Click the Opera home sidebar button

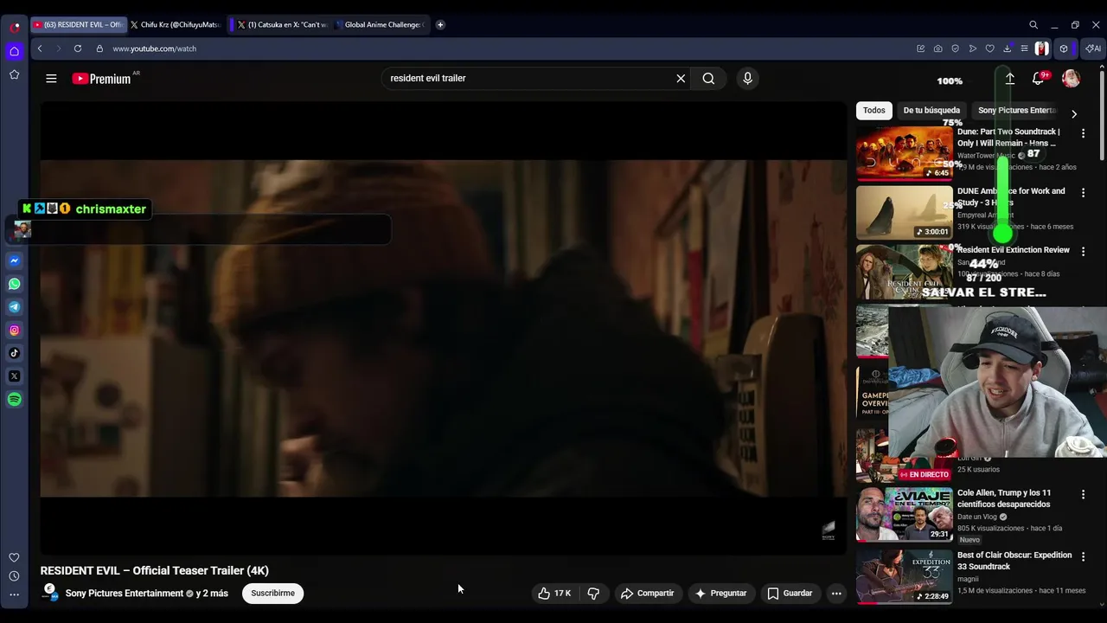point(15,52)
